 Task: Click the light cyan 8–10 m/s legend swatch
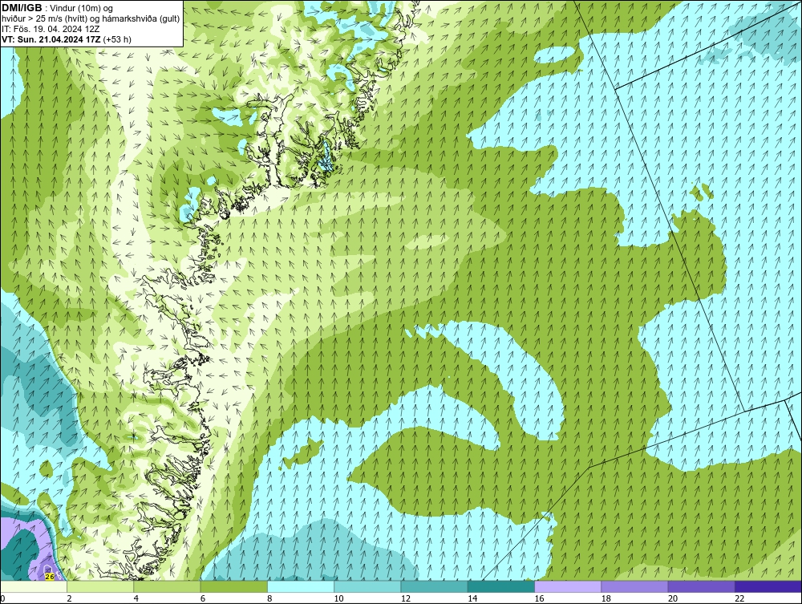coord(301,586)
